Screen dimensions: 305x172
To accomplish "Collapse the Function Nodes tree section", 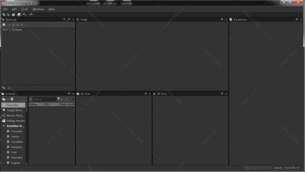I will (4, 126).
